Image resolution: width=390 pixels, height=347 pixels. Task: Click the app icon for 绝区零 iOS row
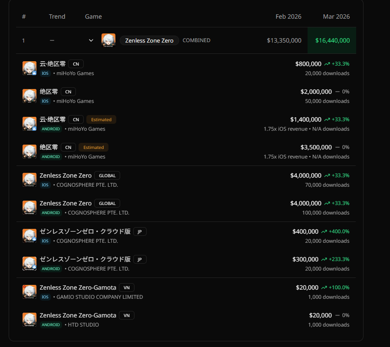[x=29, y=96]
